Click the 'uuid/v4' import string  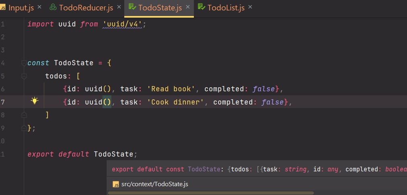[123, 24]
